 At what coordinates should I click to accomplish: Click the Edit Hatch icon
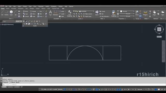(37, 21)
